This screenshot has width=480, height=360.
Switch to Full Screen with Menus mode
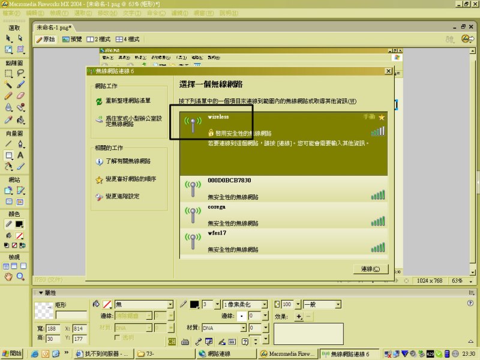click(14, 266)
